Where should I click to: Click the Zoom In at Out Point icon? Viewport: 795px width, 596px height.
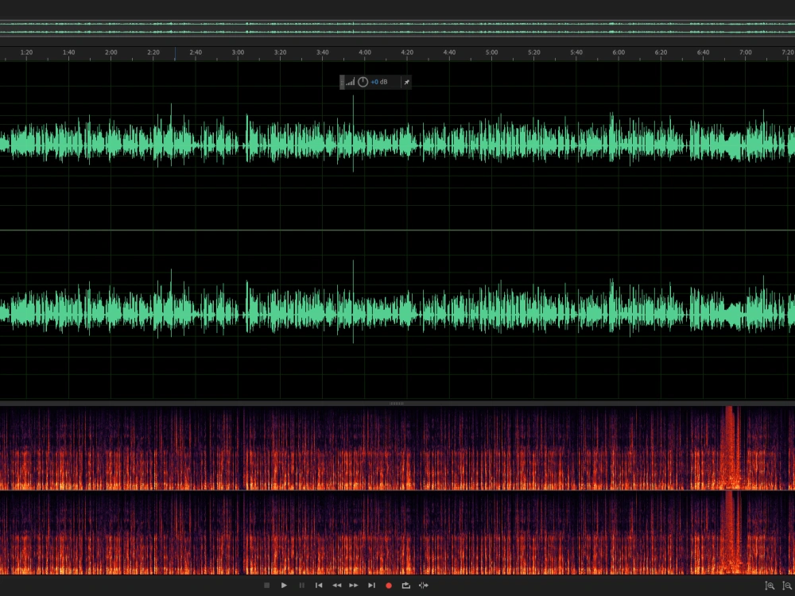pos(787,586)
